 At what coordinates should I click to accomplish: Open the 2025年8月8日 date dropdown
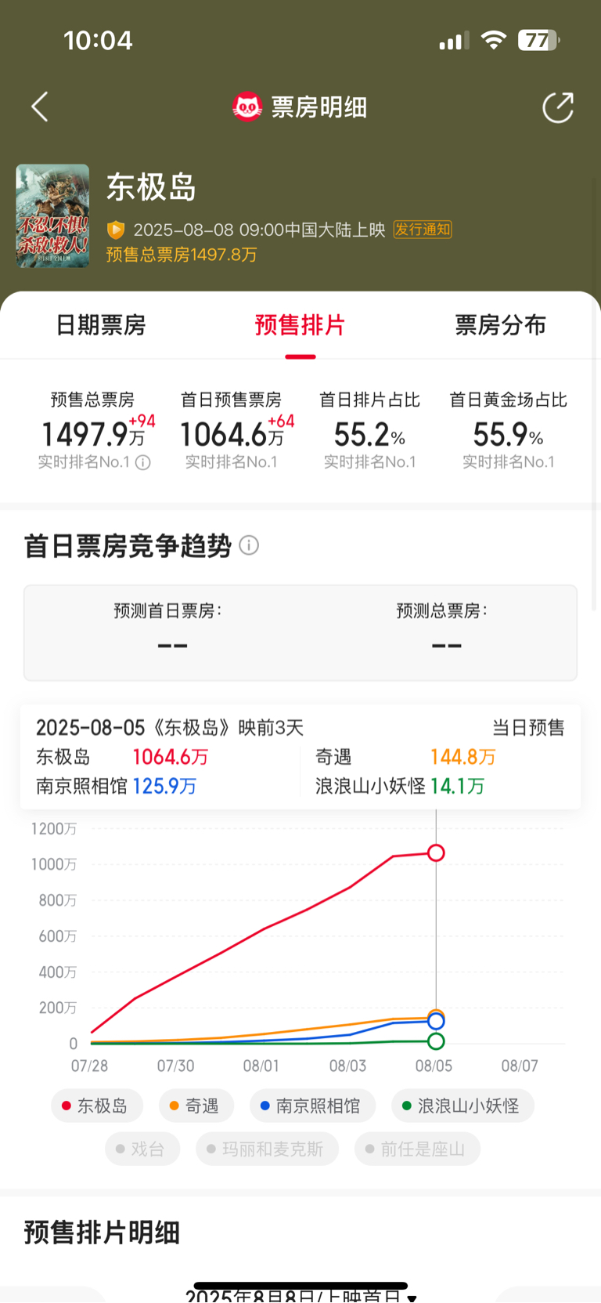[x=301, y=1295]
